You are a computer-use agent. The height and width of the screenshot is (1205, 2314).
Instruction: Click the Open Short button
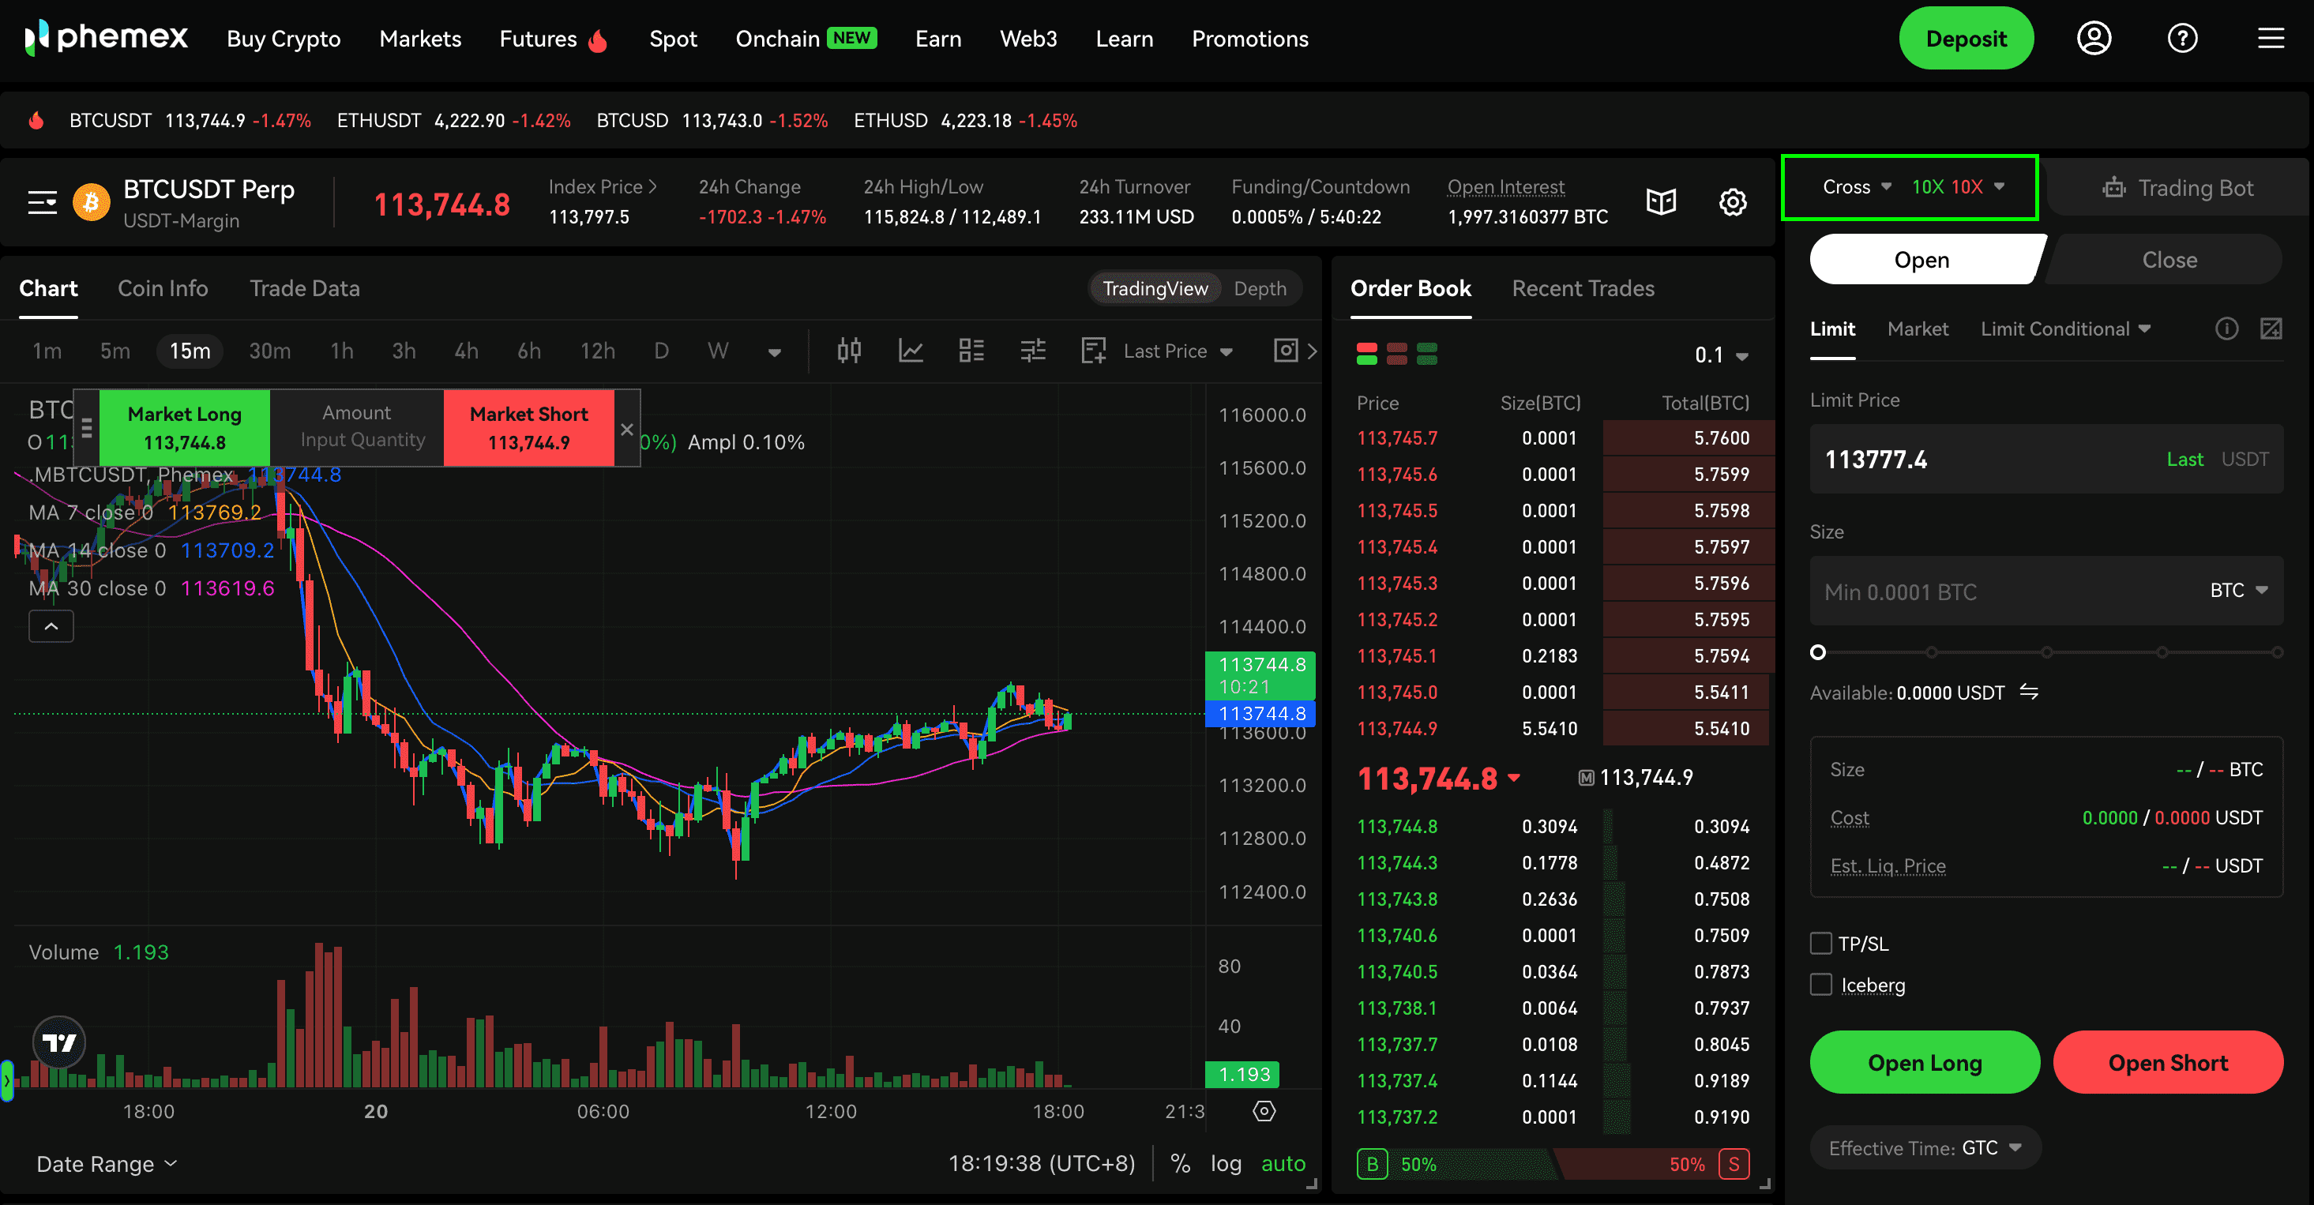tap(2168, 1062)
